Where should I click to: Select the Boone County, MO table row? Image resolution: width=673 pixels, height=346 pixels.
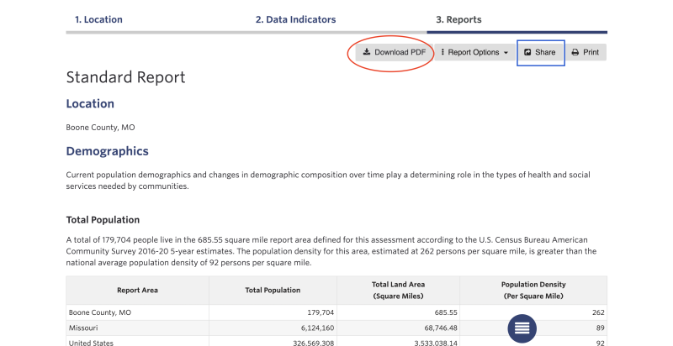click(100, 312)
